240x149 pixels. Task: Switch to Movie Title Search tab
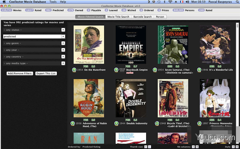[x=118, y=17]
